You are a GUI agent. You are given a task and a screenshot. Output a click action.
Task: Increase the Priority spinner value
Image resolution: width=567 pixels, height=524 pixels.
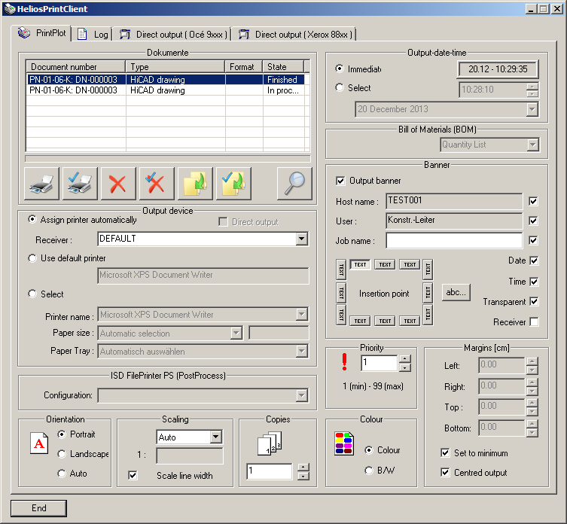click(x=405, y=359)
